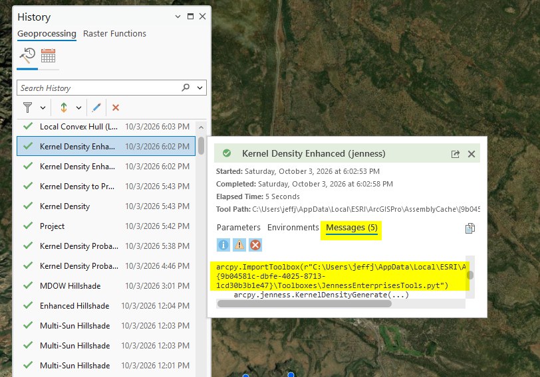Viewport: 540px width, 377px height.
Task: Switch to the Raster Functions tab
Action: [x=114, y=34]
